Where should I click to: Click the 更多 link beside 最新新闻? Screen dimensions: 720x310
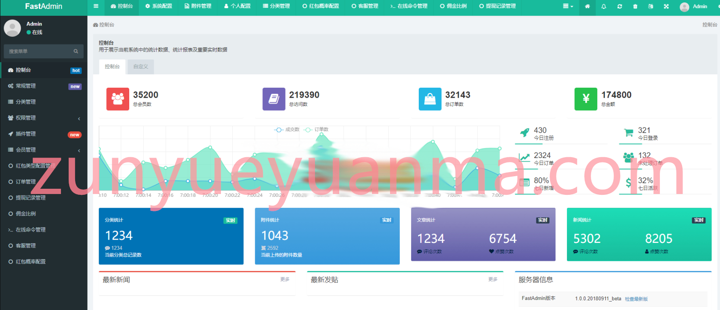pos(285,279)
